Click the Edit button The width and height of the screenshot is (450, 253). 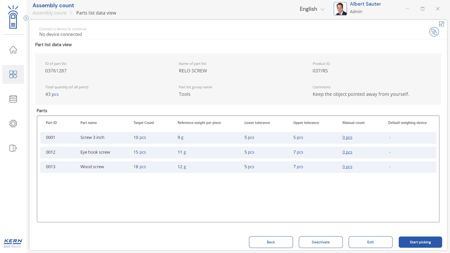[370, 242]
